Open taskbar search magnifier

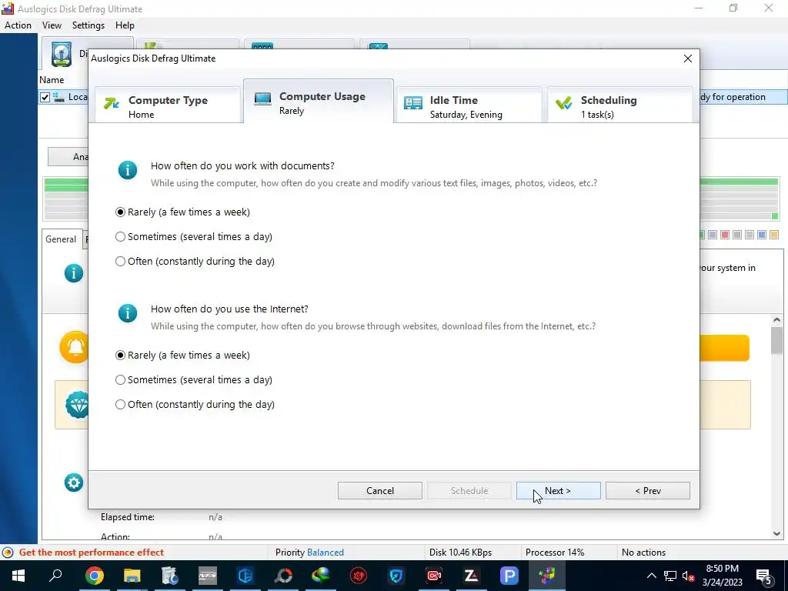coord(55,576)
